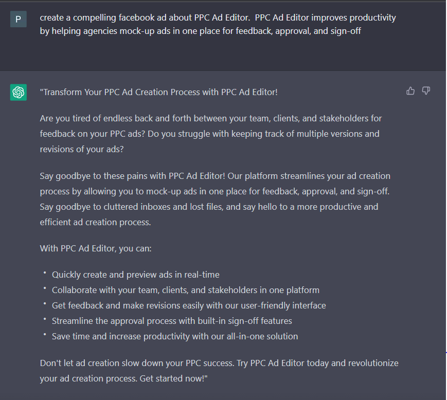The width and height of the screenshot is (447, 400).
Task: Click the bullet about collaborating with stakeholders
Action: (x=185, y=290)
